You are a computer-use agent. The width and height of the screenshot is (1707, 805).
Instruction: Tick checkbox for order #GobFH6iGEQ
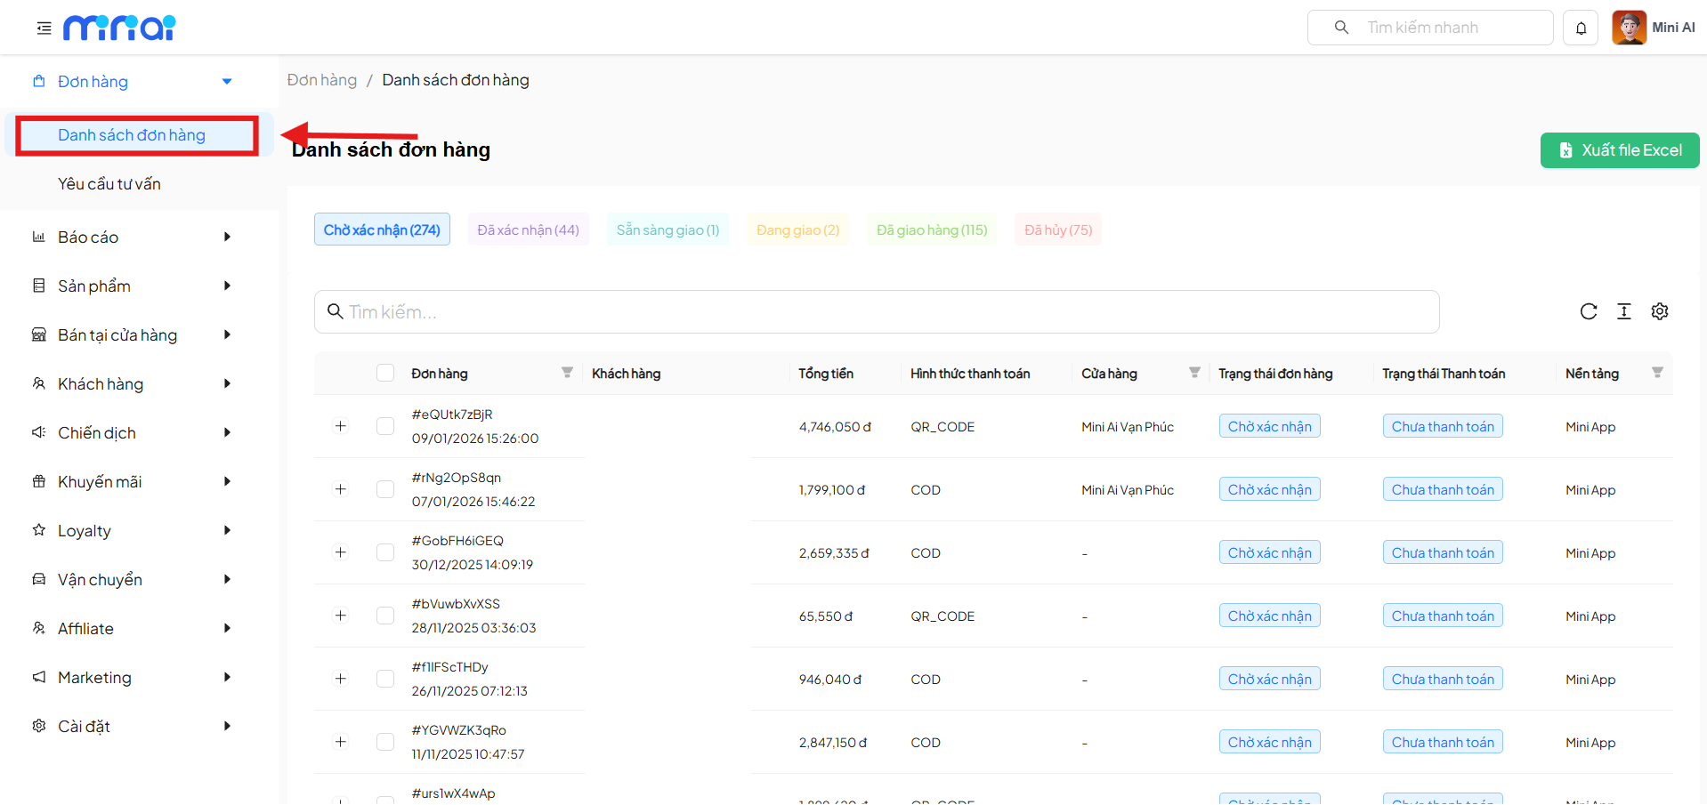pyautogui.click(x=385, y=552)
